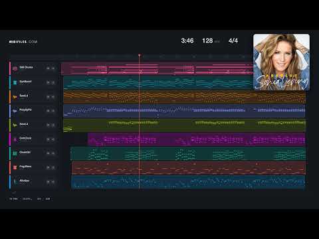Image resolution: width=319 pixels, height=239 pixels.
Task: Solo the orange SawLd track
Action: [x=53, y=97]
